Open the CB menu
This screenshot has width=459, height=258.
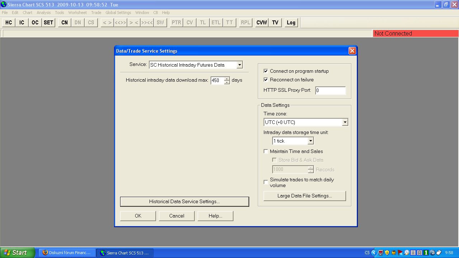(x=156, y=13)
